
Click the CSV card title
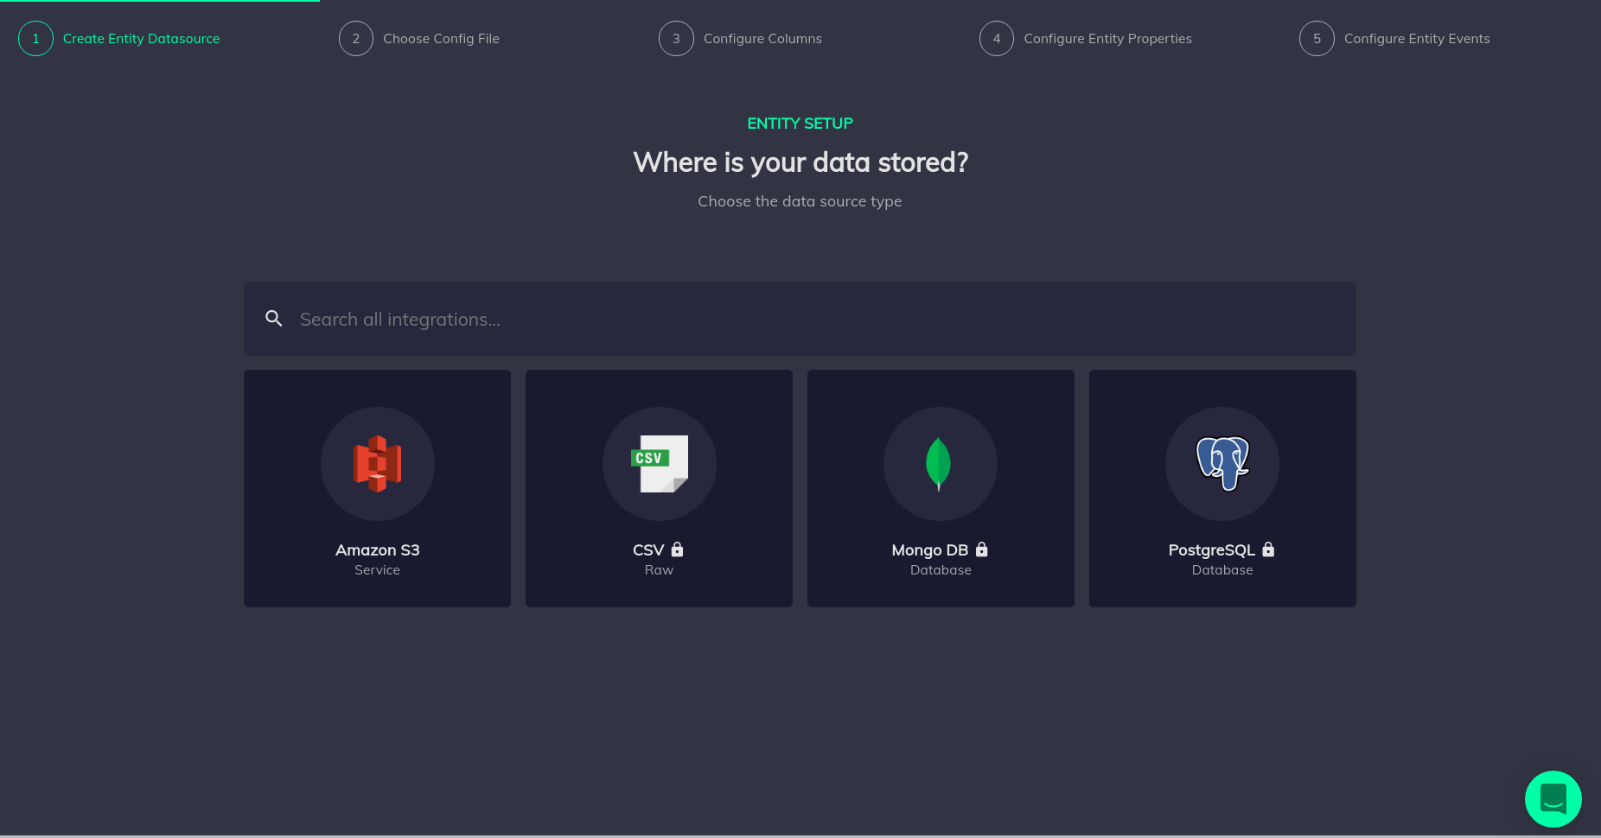(648, 550)
